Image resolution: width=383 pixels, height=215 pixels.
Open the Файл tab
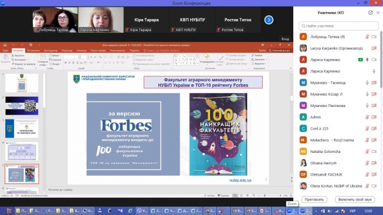pyautogui.click(x=5, y=50)
